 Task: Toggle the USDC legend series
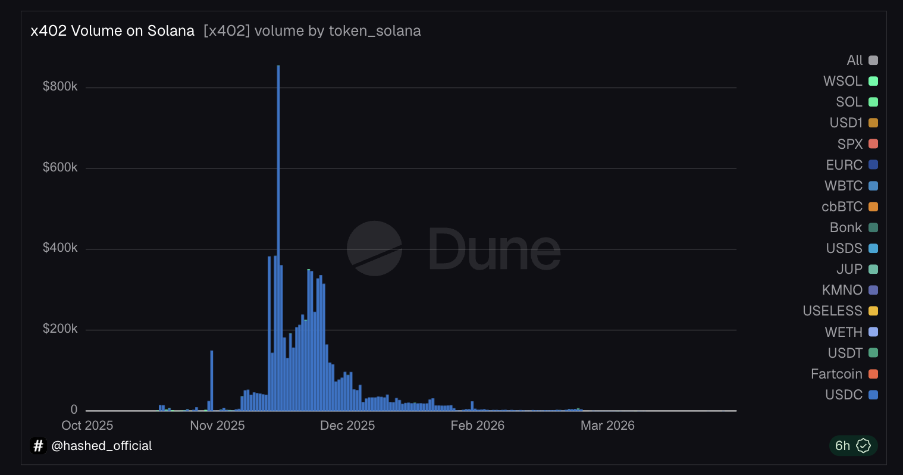click(x=851, y=395)
